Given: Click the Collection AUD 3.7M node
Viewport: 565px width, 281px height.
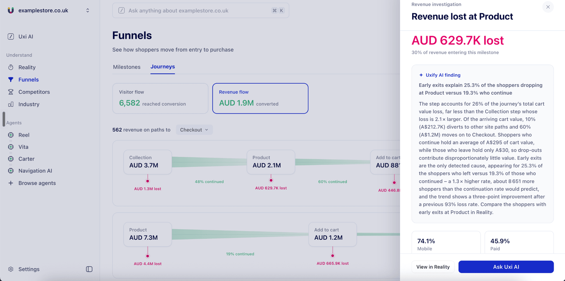Looking at the screenshot, I should (x=148, y=162).
